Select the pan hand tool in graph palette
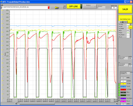 pos(125,22)
